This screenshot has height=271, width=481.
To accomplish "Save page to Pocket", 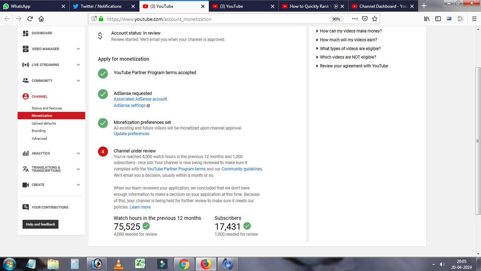I will [x=365, y=19].
